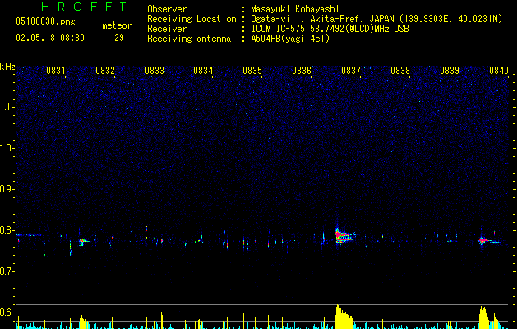Click the meteor count 29

pos(119,38)
